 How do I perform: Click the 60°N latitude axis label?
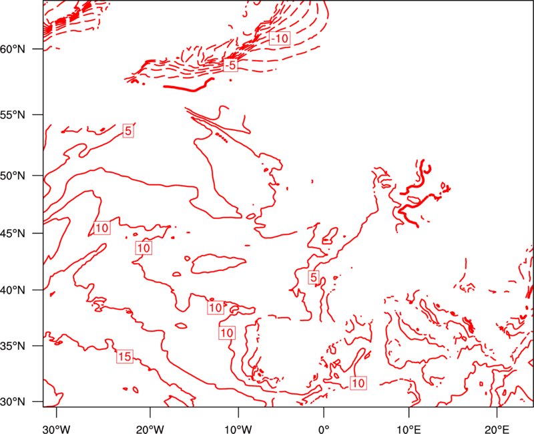coord(13,49)
